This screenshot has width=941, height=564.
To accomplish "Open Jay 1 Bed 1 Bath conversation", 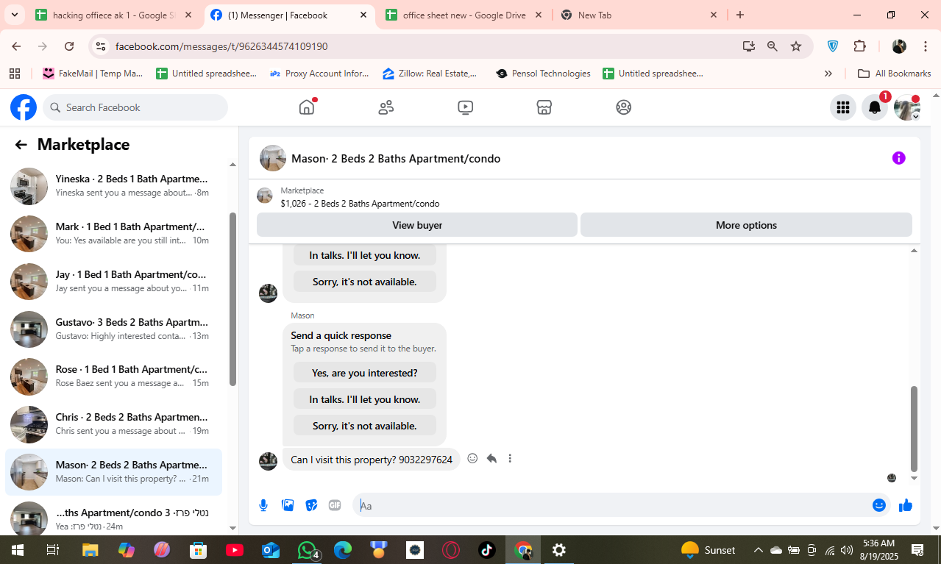I will 114,282.
